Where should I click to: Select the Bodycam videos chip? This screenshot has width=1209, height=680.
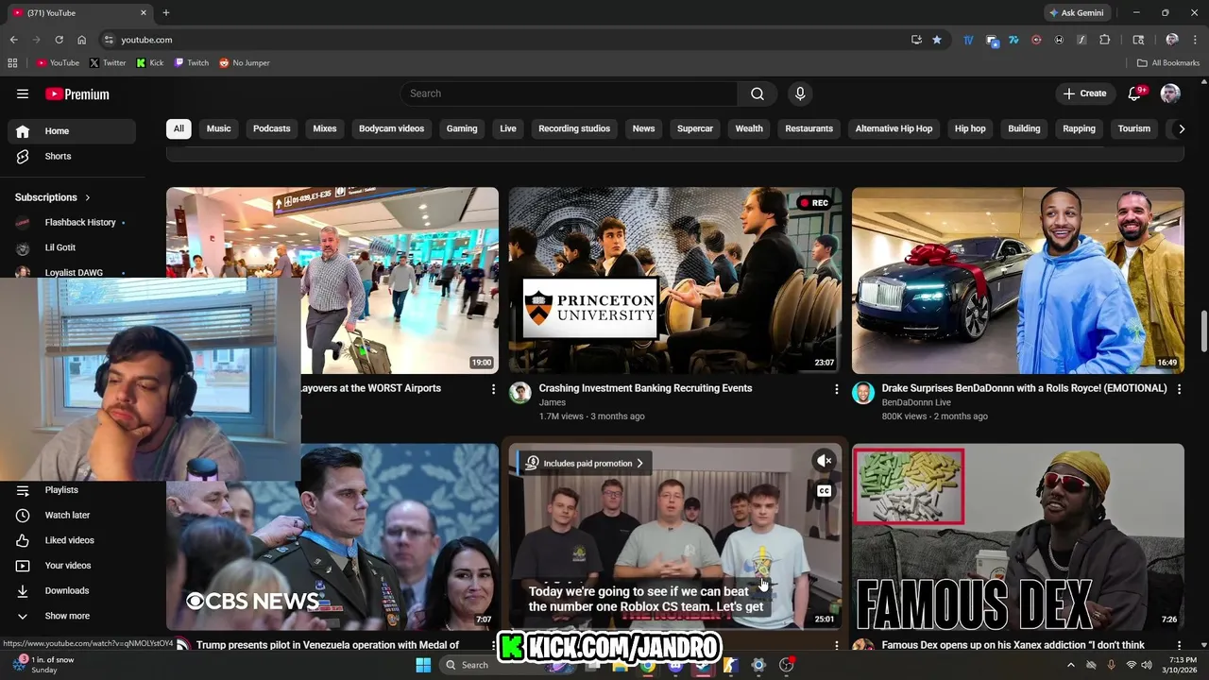[x=391, y=128]
